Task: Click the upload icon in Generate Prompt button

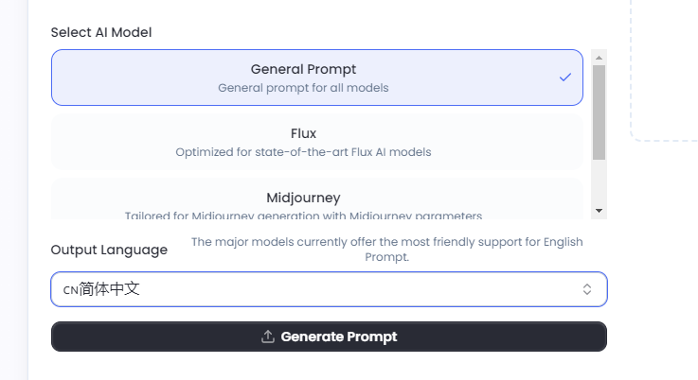Action: click(x=268, y=337)
